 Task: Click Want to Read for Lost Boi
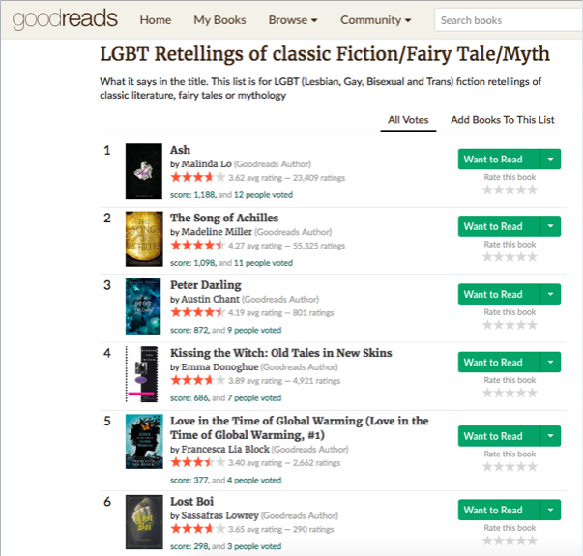click(x=493, y=510)
